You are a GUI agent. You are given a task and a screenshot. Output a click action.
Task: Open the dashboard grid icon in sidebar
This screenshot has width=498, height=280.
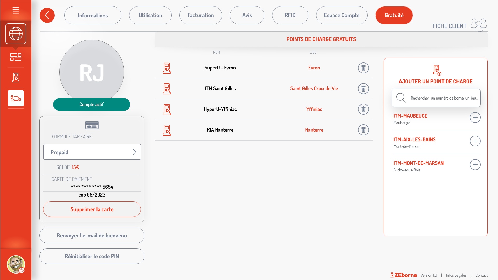tap(16, 57)
